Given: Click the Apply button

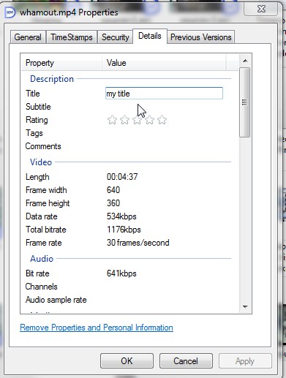Looking at the screenshot, I should [245, 361].
